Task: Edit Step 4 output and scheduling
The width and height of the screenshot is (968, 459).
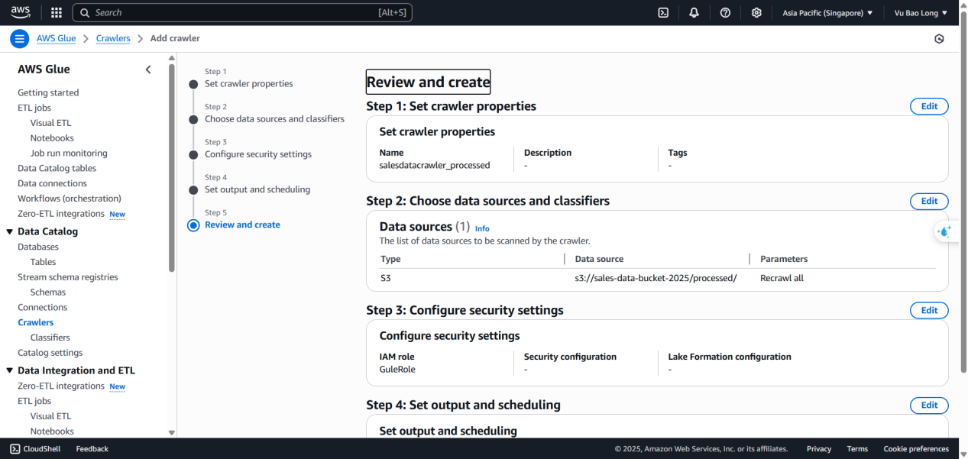Action: click(929, 405)
